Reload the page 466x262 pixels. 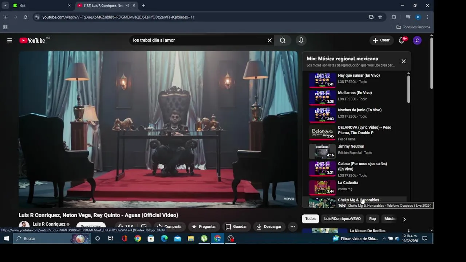click(25, 17)
